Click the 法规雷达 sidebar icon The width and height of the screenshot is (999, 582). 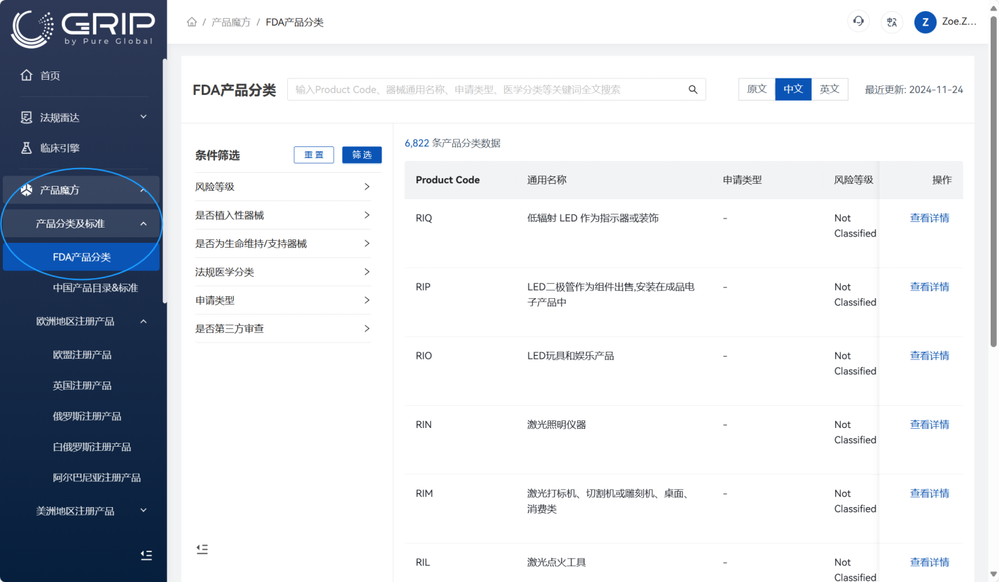click(26, 117)
